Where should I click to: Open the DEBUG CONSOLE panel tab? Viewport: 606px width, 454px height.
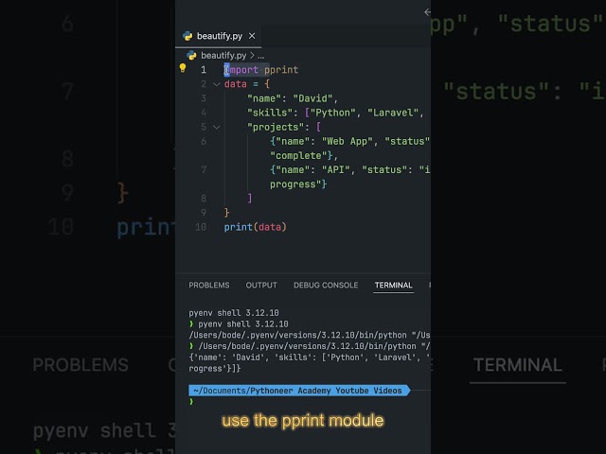coord(326,286)
